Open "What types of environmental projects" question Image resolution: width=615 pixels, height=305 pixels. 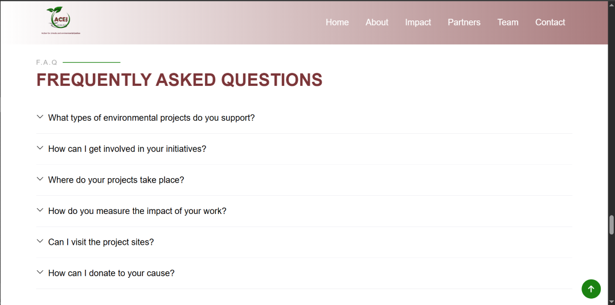[x=151, y=118]
